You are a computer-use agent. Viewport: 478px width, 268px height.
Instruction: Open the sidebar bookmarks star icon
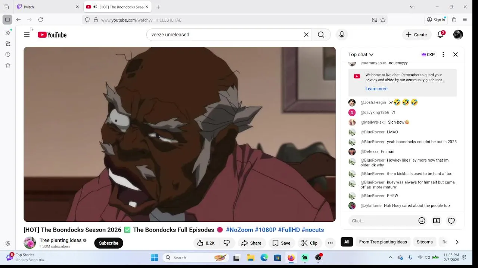click(8, 66)
